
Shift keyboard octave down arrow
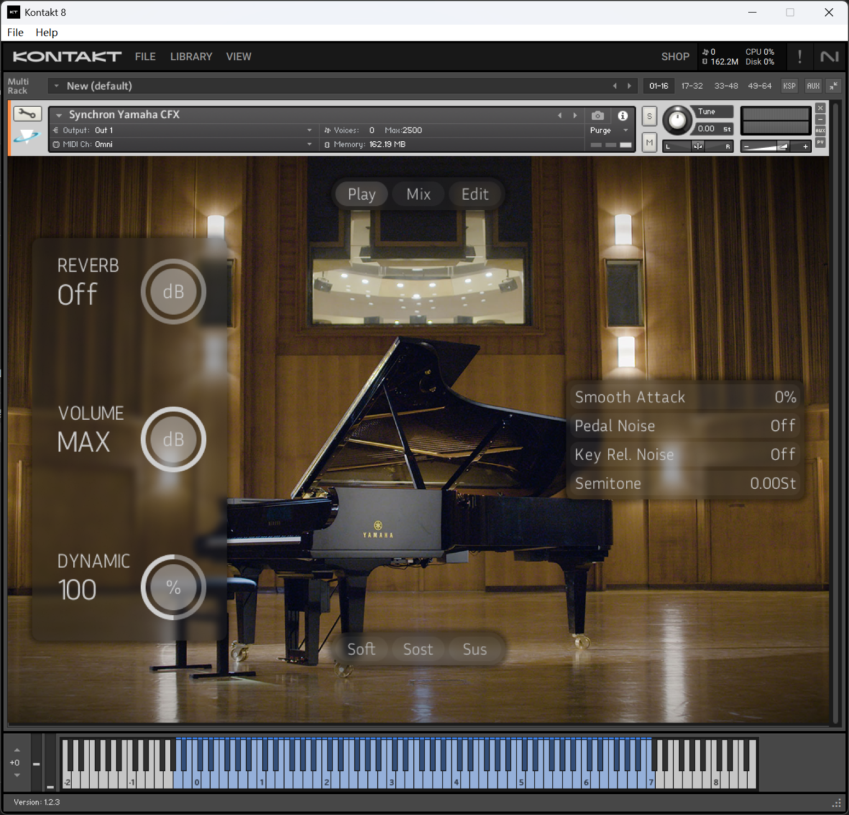click(x=17, y=775)
